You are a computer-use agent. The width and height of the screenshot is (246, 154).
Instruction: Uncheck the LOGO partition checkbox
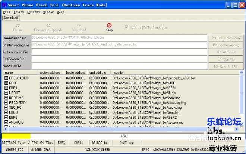(x=6, y=112)
